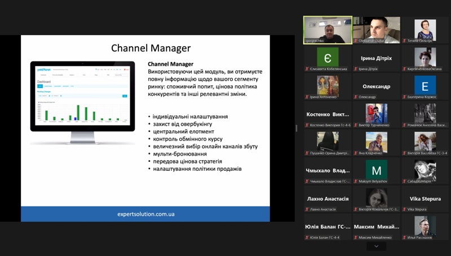451x256 pixels.
Task: Click Channel Manager slide title
Action: click(151, 48)
